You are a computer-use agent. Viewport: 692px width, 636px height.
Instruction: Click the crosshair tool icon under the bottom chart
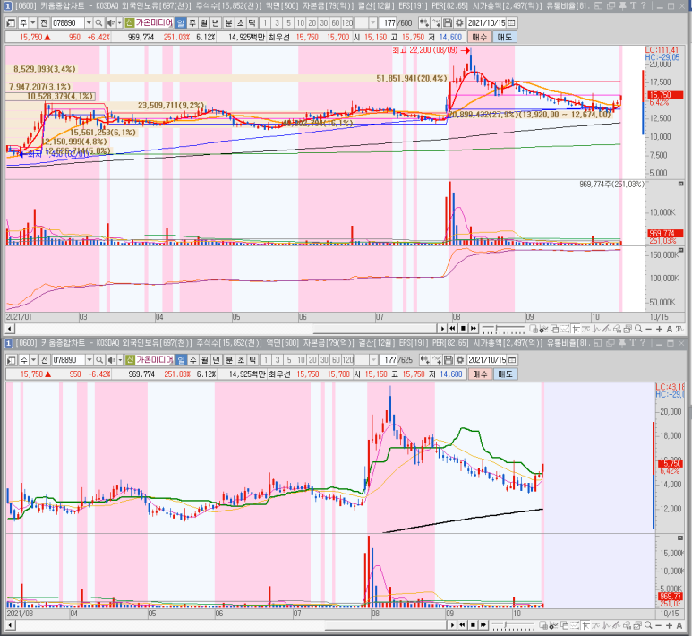[x=585, y=625]
